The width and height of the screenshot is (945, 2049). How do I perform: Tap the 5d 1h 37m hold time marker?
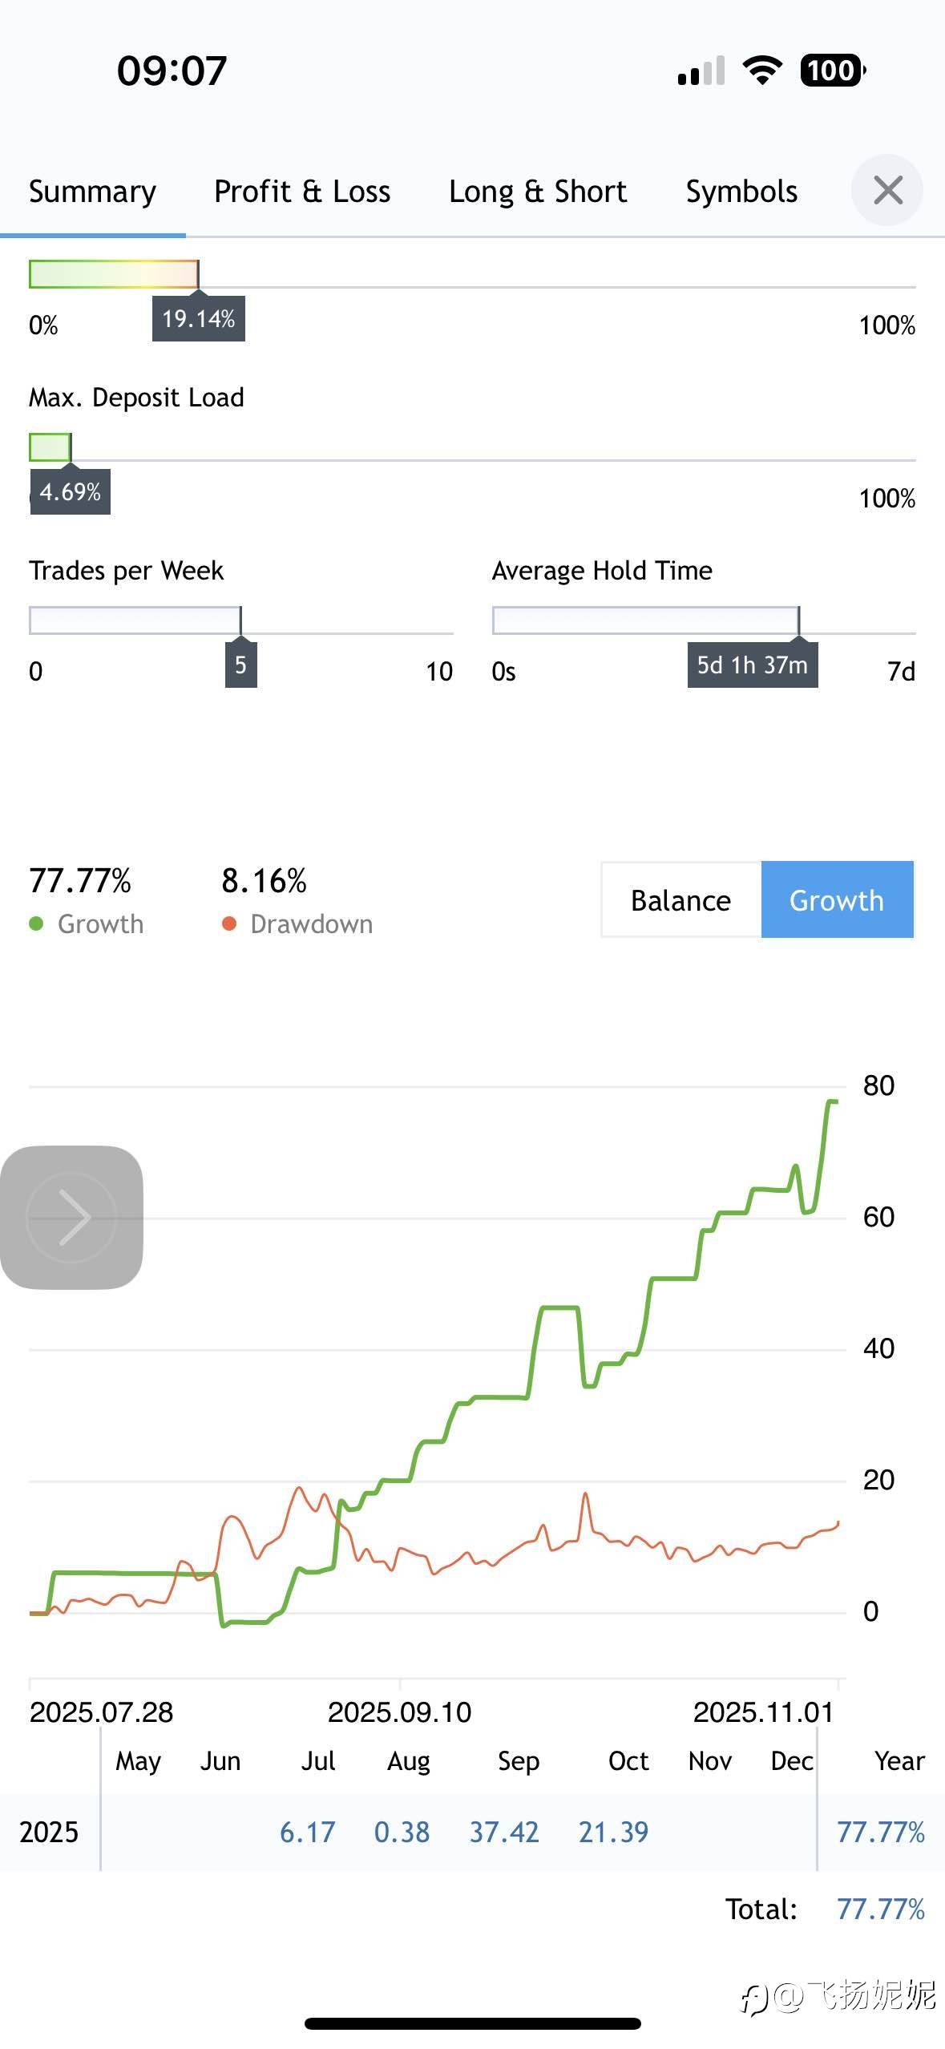tap(752, 665)
